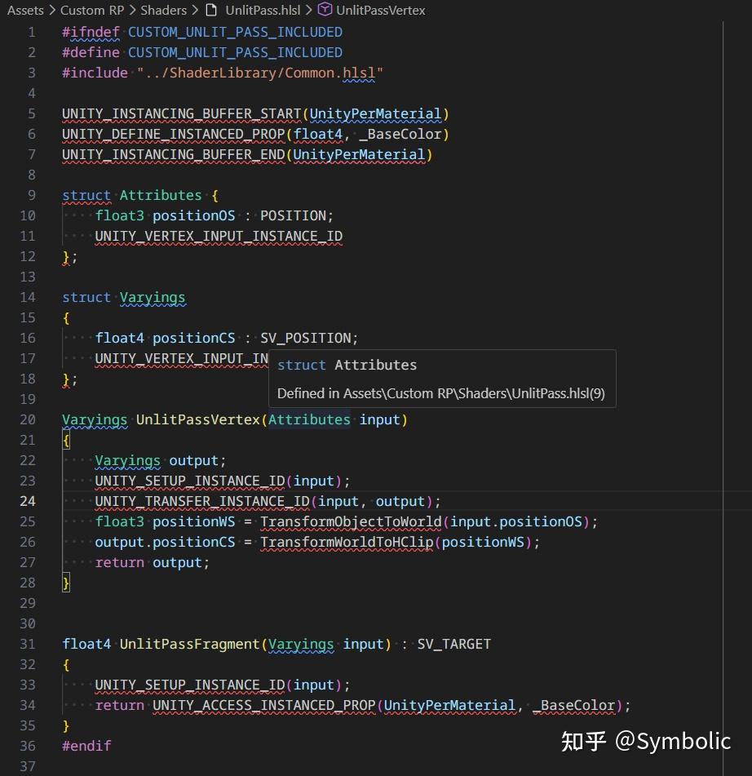Click line number 36 in the gutter

pyautogui.click(x=28, y=746)
